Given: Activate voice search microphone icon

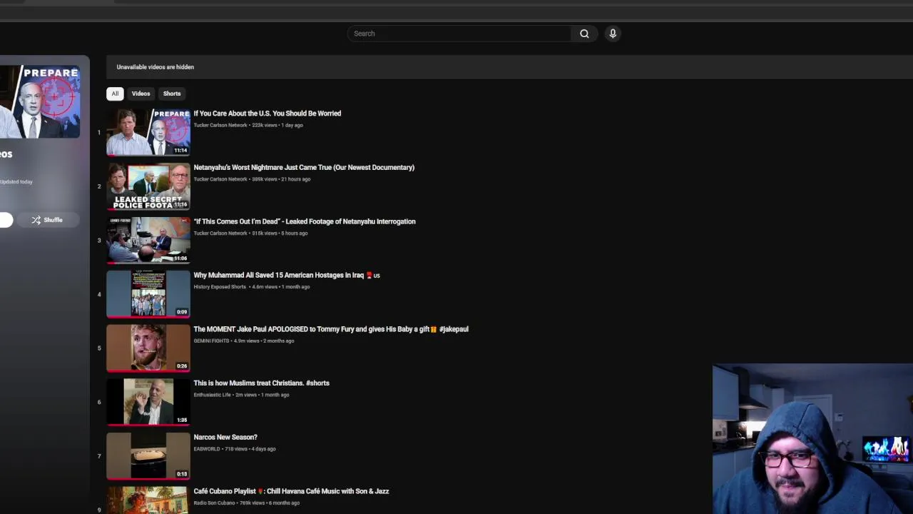Looking at the screenshot, I should click(x=613, y=34).
